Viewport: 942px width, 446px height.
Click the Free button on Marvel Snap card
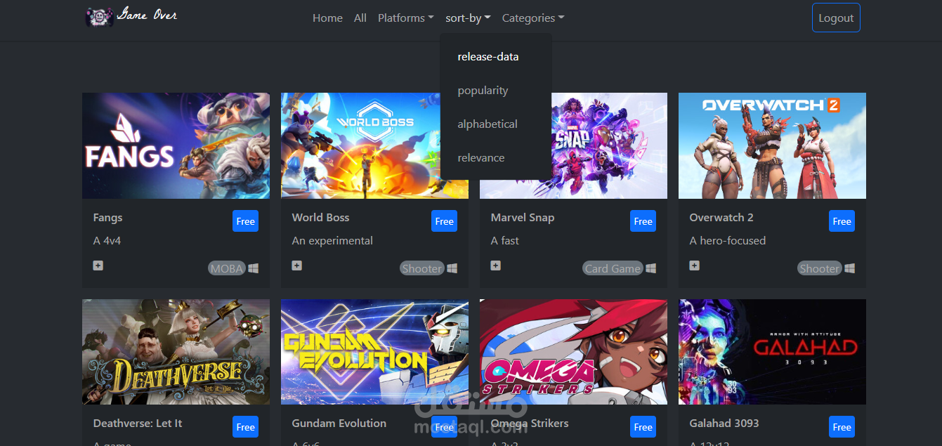click(643, 221)
